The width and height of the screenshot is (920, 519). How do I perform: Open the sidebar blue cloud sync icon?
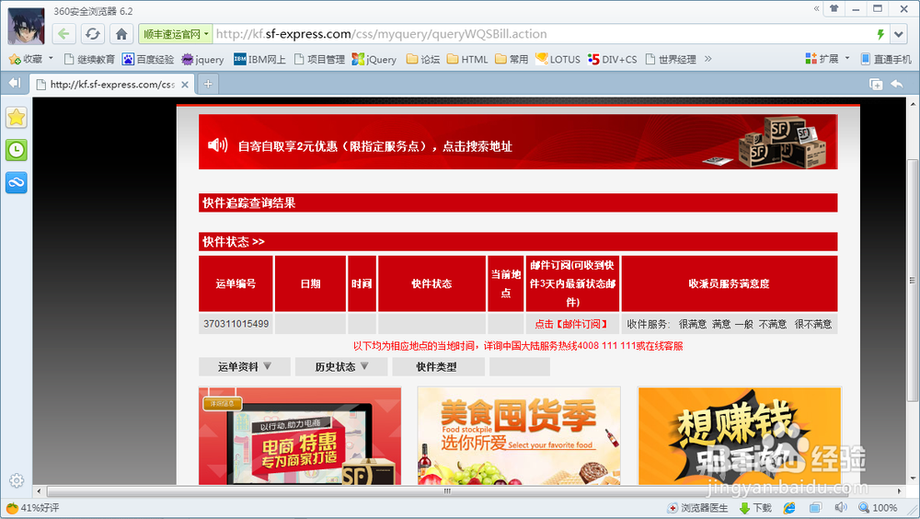[x=17, y=182]
